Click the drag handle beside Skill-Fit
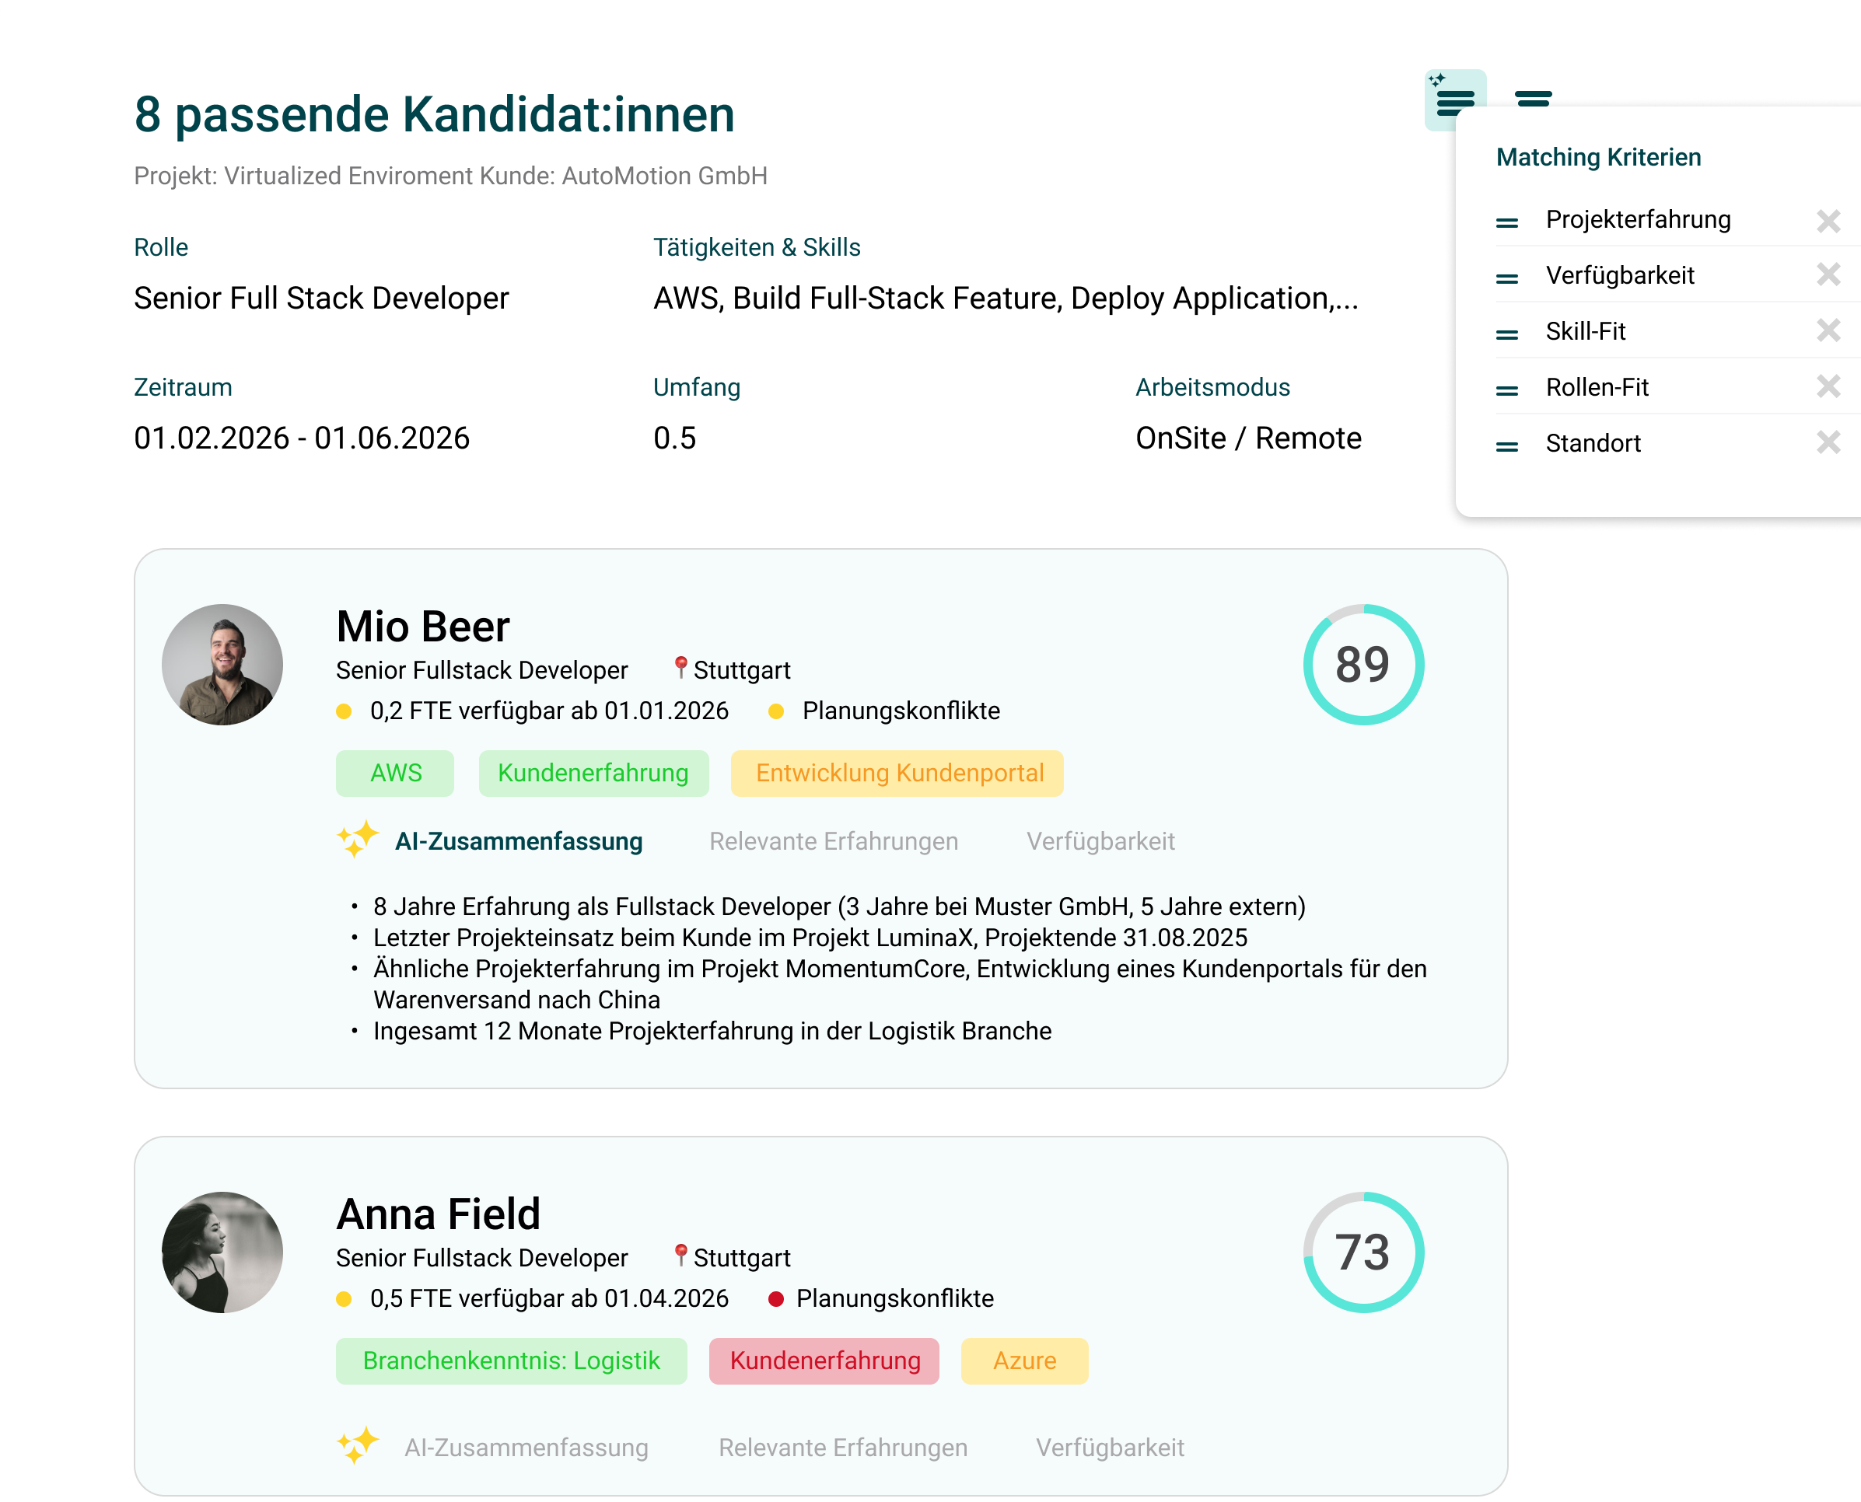 [x=1507, y=334]
